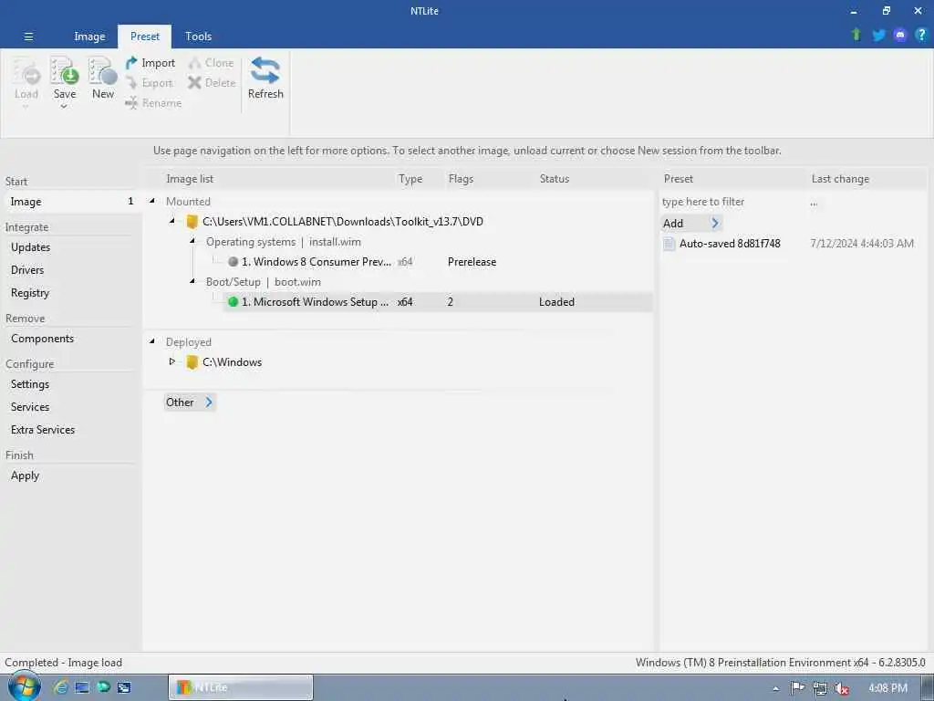Expand the C:\Windows deployed node
This screenshot has height=701, width=934.
click(172, 361)
